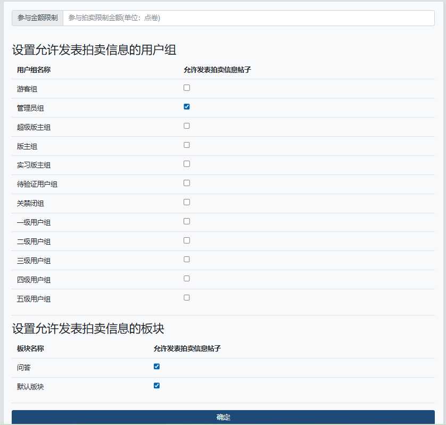Uncheck auction posting for the 问答 board
446x425 pixels.
pos(156,366)
